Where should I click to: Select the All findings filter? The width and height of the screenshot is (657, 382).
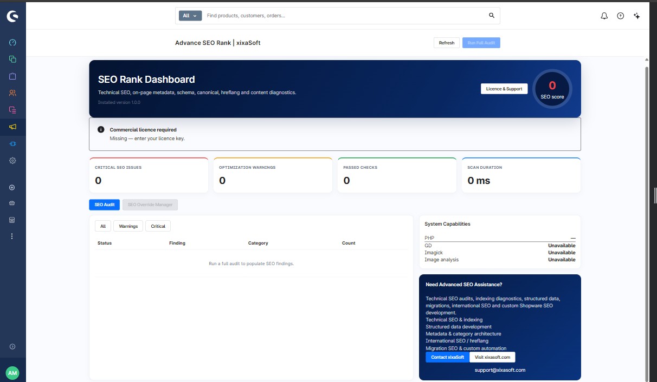click(x=103, y=226)
